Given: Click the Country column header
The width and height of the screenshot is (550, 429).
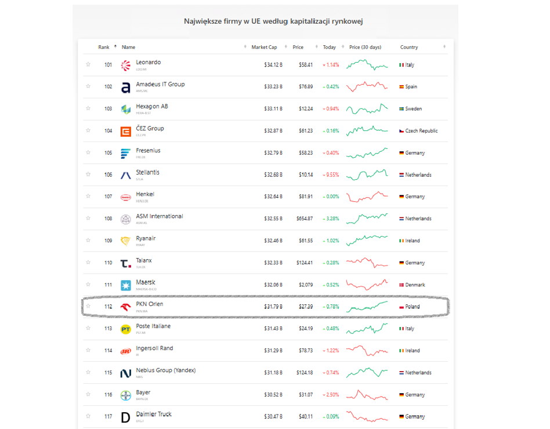Looking at the screenshot, I should point(409,47).
